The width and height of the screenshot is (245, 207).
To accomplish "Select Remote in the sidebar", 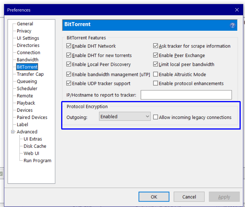I will (25, 96).
